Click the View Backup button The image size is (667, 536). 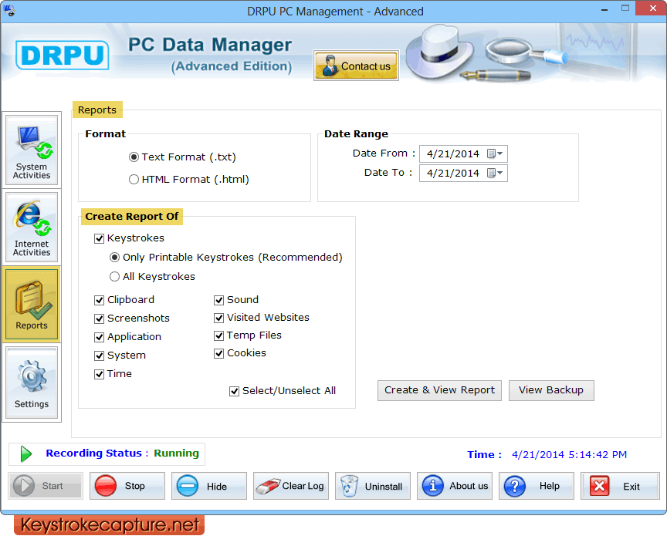coord(551,390)
